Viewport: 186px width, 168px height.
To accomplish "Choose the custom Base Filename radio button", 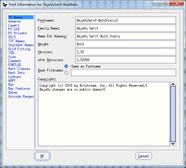I will (66, 72).
